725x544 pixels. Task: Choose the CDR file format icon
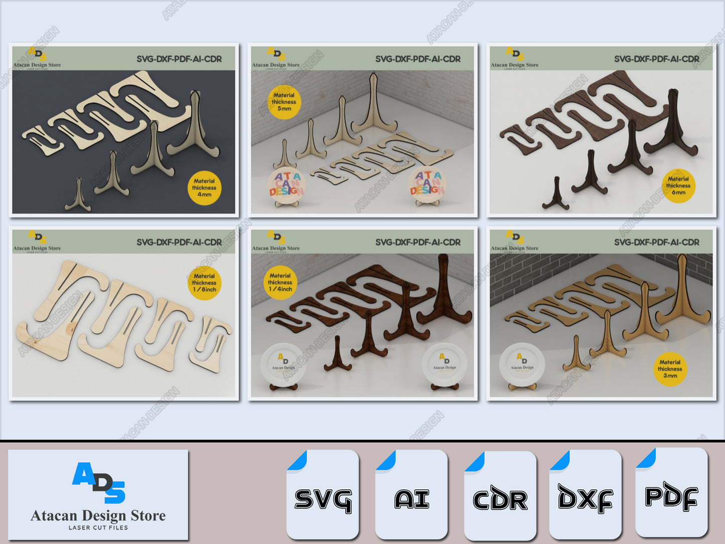click(500, 496)
